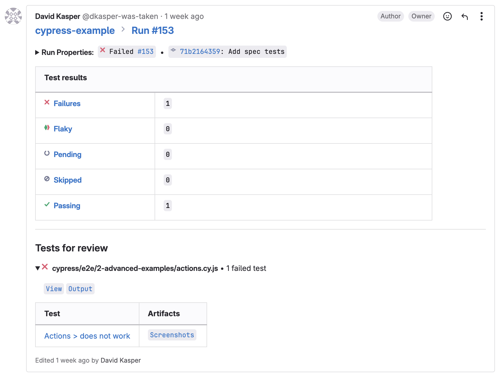Add an emoji reaction to the comment
The height and width of the screenshot is (377, 500).
click(x=448, y=16)
